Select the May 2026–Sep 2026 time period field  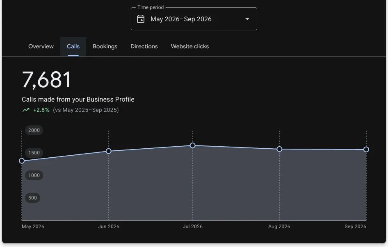(x=194, y=19)
